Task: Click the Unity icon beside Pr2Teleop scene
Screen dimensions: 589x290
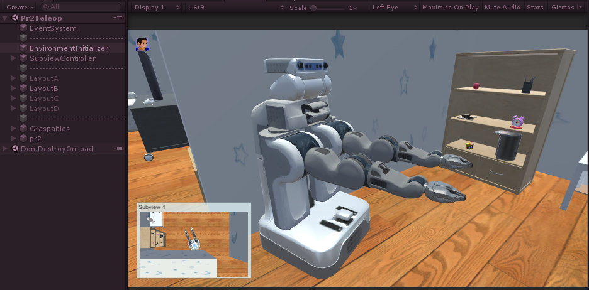Action: point(14,18)
